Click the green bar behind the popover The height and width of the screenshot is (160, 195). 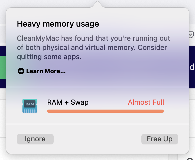(3, 67)
